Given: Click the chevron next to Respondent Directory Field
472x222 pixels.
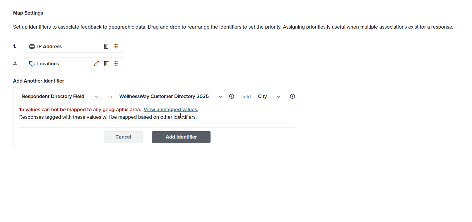Looking at the screenshot, I should tap(96, 97).
